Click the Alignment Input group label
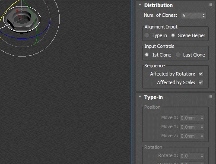The height and width of the screenshot is (164, 216). [161, 27]
